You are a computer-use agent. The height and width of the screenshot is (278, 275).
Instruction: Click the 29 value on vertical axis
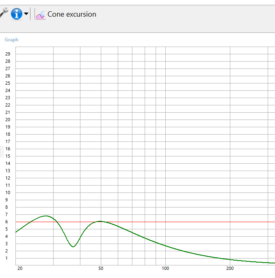[x=8, y=54]
